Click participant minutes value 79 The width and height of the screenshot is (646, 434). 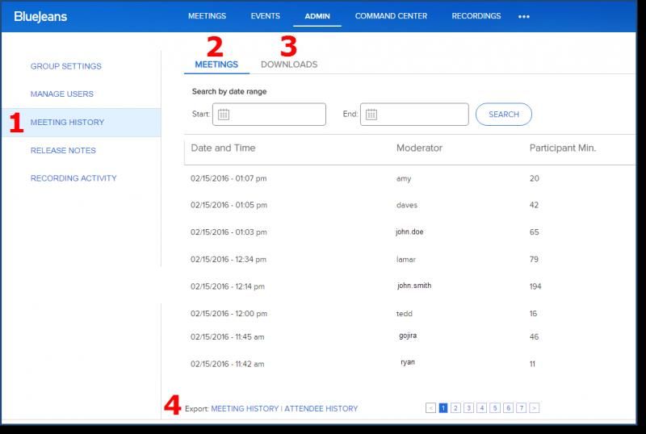coord(534,259)
